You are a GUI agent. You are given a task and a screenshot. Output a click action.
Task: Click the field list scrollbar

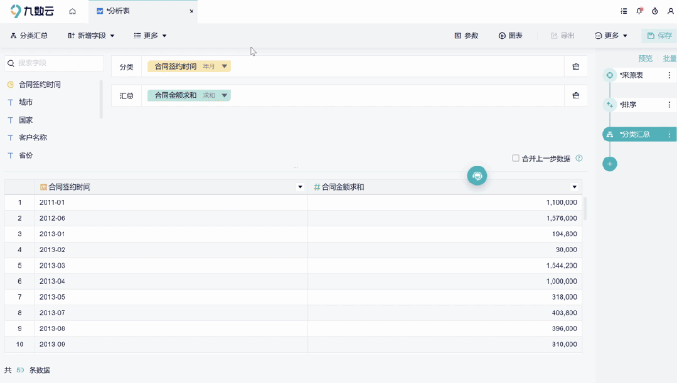101,99
